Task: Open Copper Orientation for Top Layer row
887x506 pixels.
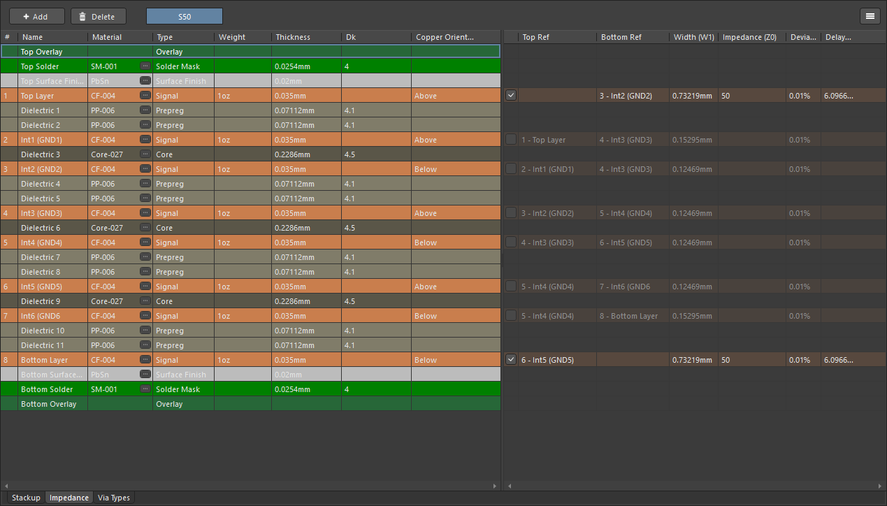Action: pos(456,96)
